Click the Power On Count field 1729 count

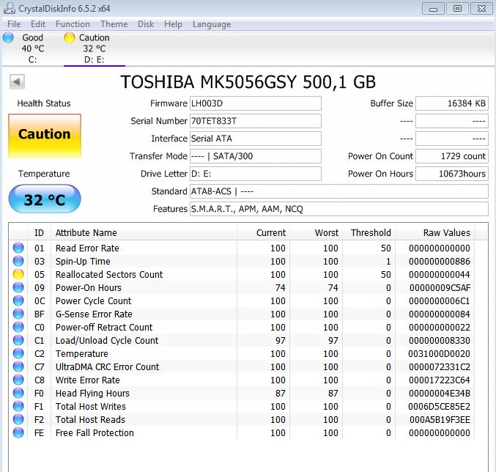452,156
